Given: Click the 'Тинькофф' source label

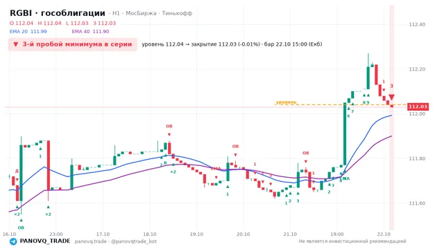Looking at the screenshot, I should pos(177,13).
